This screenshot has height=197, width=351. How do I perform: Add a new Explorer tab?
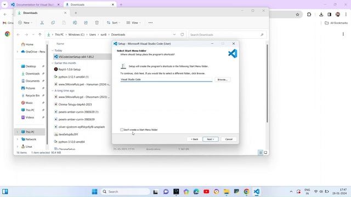[x=76, y=13]
